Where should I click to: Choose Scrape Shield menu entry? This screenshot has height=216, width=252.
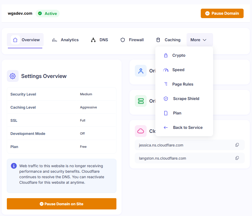click(184, 98)
